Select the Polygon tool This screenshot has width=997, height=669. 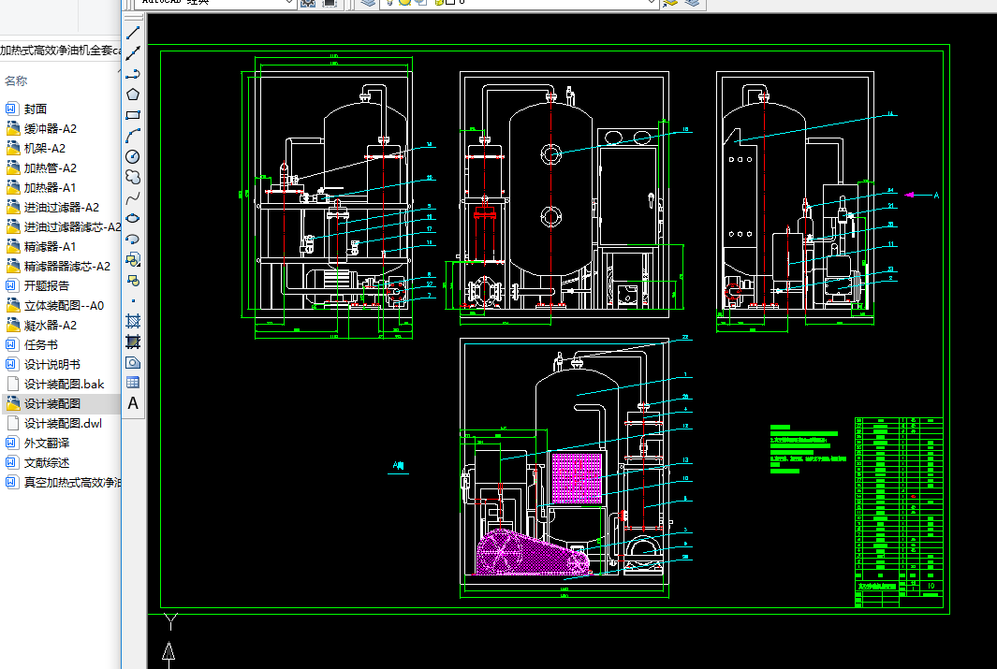point(133,95)
